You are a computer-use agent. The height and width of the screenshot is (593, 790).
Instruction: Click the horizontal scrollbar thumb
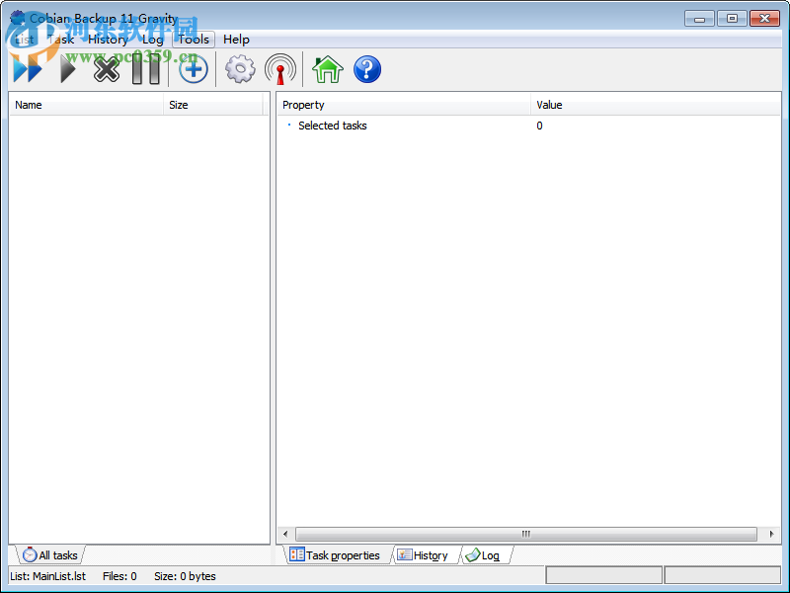point(526,534)
